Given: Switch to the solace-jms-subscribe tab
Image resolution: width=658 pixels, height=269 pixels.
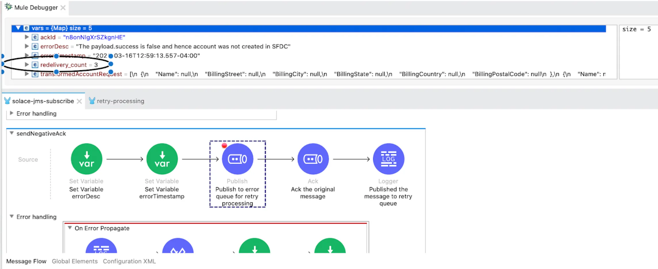Looking at the screenshot, I should tap(43, 101).
